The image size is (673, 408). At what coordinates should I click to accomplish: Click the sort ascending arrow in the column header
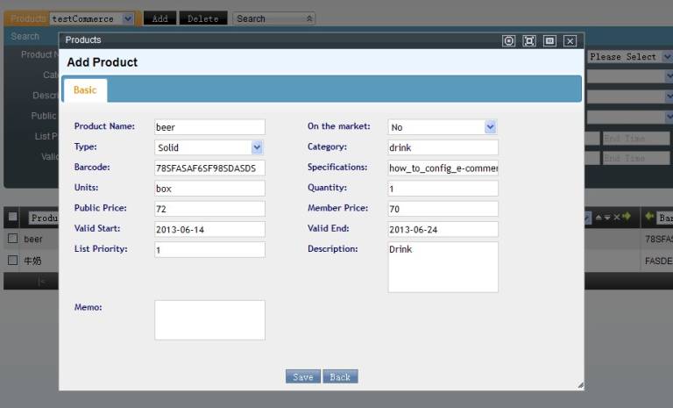click(599, 217)
